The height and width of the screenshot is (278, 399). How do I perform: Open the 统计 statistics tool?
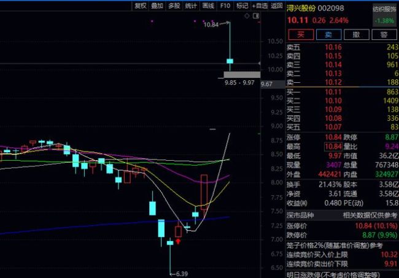click(192, 6)
